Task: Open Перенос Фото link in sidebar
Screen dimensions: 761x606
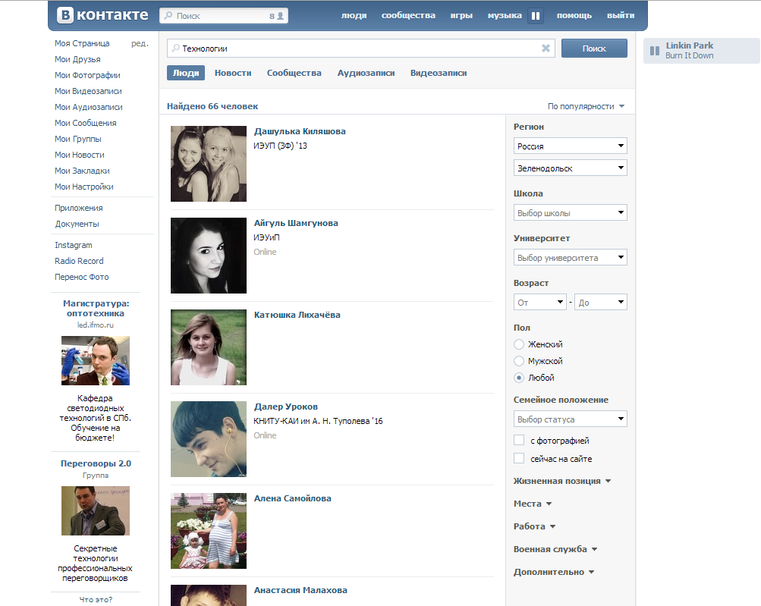Action: click(x=81, y=277)
